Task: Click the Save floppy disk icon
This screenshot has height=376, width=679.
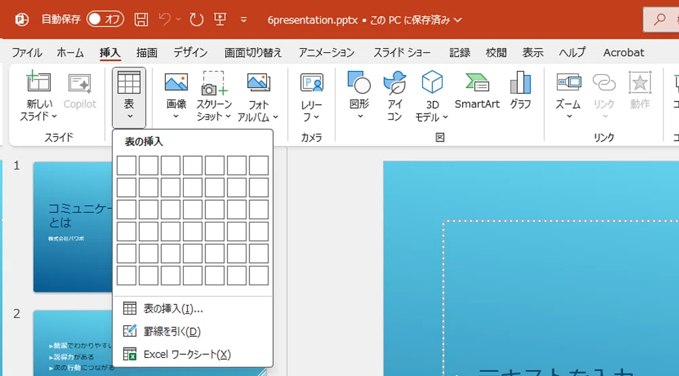Action: coord(141,20)
